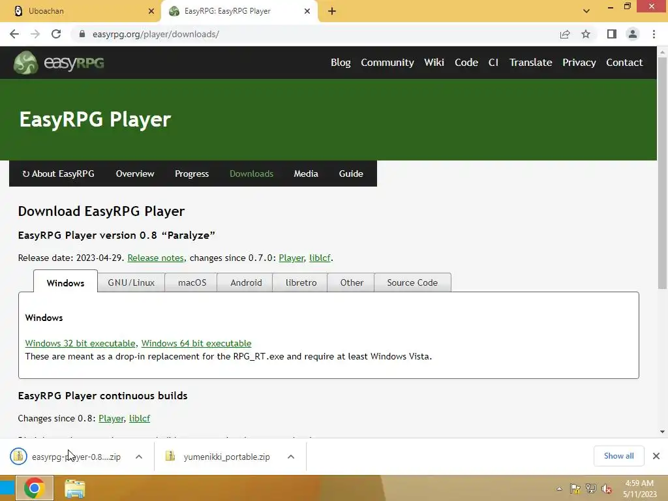
Task: Open the Code link in header
Action: click(x=466, y=63)
